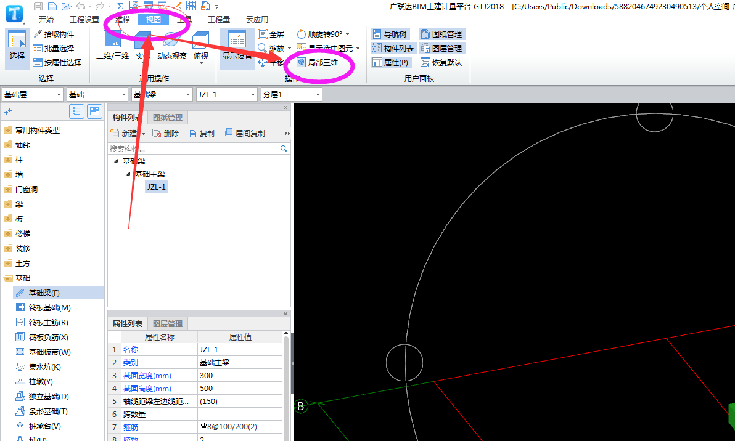Click the 缩放 zoom magnifier tool

point(271,48)
